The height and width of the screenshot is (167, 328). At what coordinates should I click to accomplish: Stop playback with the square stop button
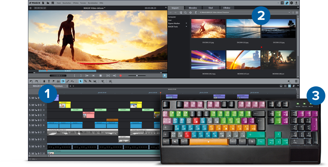pyautogui.click(x=100, y=76)
